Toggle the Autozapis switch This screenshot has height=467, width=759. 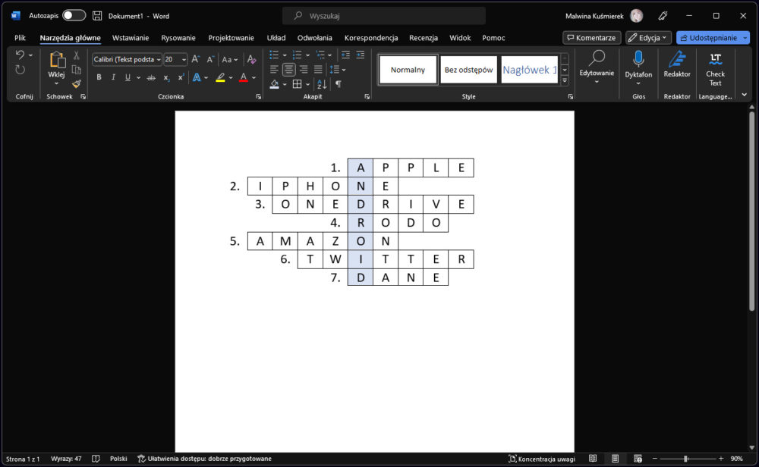[x=74, y=15]
